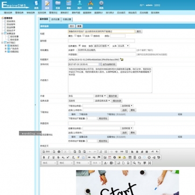Apply Superscript in editor toolbar
This screenshot has width=195, height=195.
click(68, 157)
